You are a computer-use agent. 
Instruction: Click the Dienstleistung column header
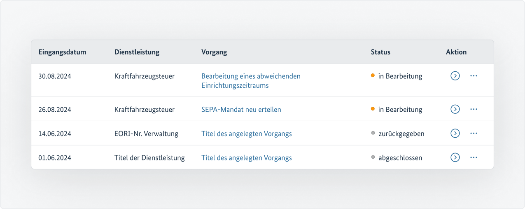point(137,52)
